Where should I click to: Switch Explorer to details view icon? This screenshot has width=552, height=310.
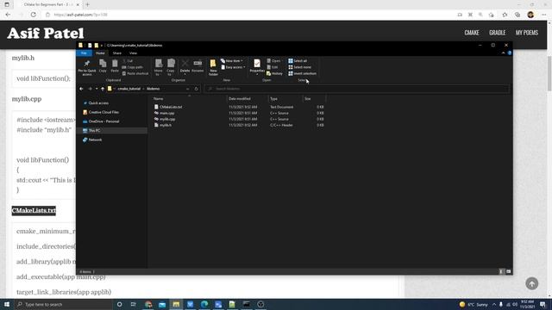502,271
